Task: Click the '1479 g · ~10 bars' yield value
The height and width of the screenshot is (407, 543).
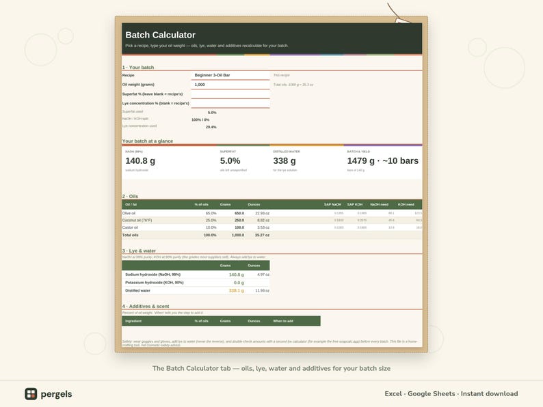Action: (x=383, y=160)
